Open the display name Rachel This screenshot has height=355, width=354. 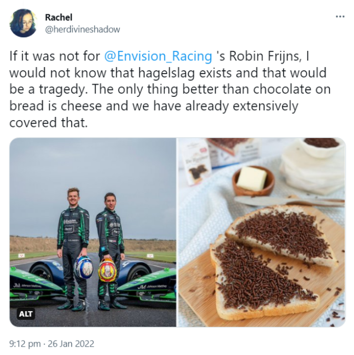click(x=59, y=17)
